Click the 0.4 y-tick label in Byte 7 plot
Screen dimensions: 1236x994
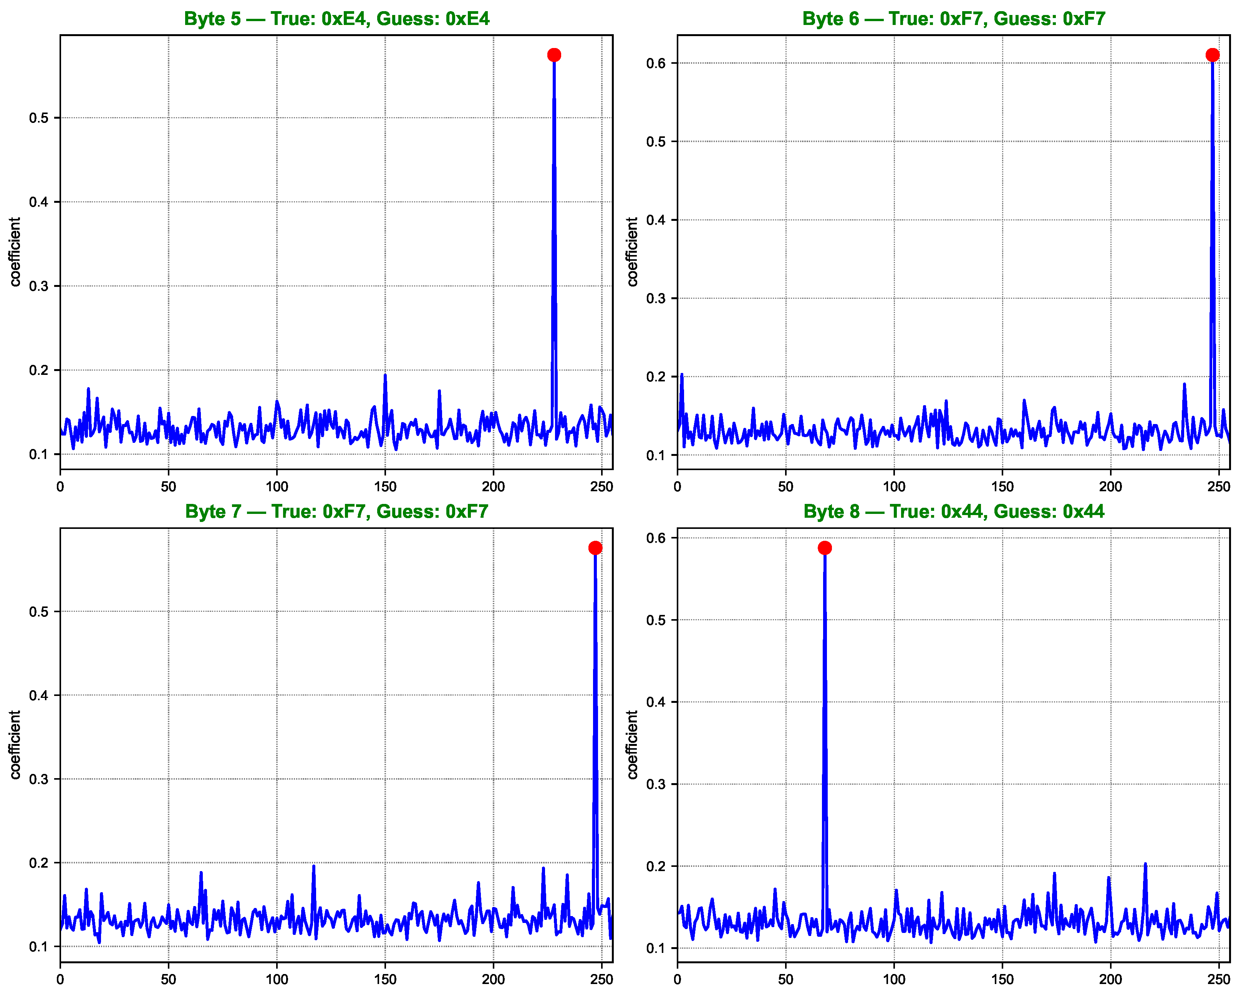38,695
